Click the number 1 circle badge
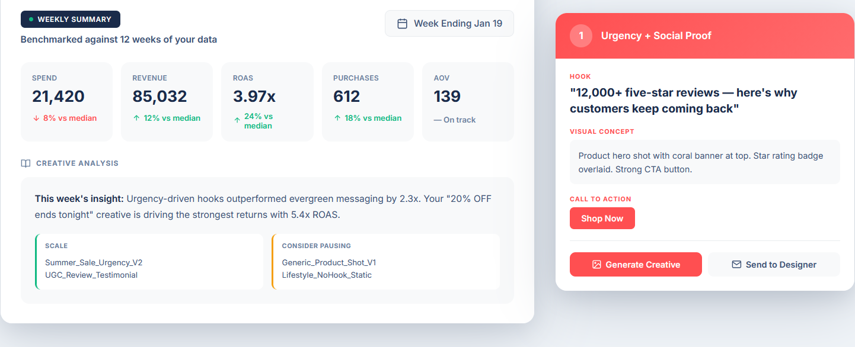The width and height of the screenshot is (855, 347). coord(581,36)
